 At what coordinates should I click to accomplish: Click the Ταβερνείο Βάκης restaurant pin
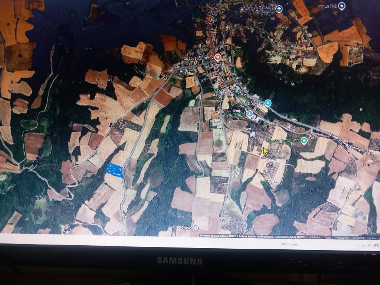217,58
